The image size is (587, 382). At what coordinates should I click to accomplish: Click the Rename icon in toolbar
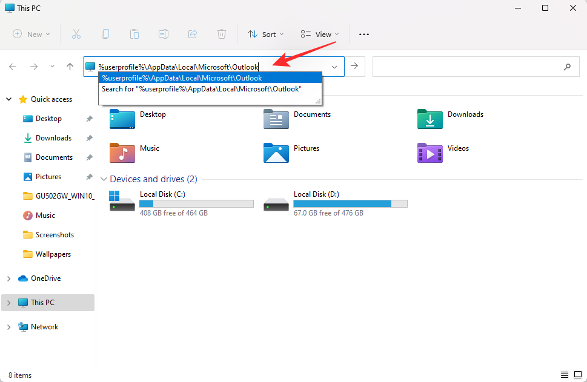click(163, 34)
